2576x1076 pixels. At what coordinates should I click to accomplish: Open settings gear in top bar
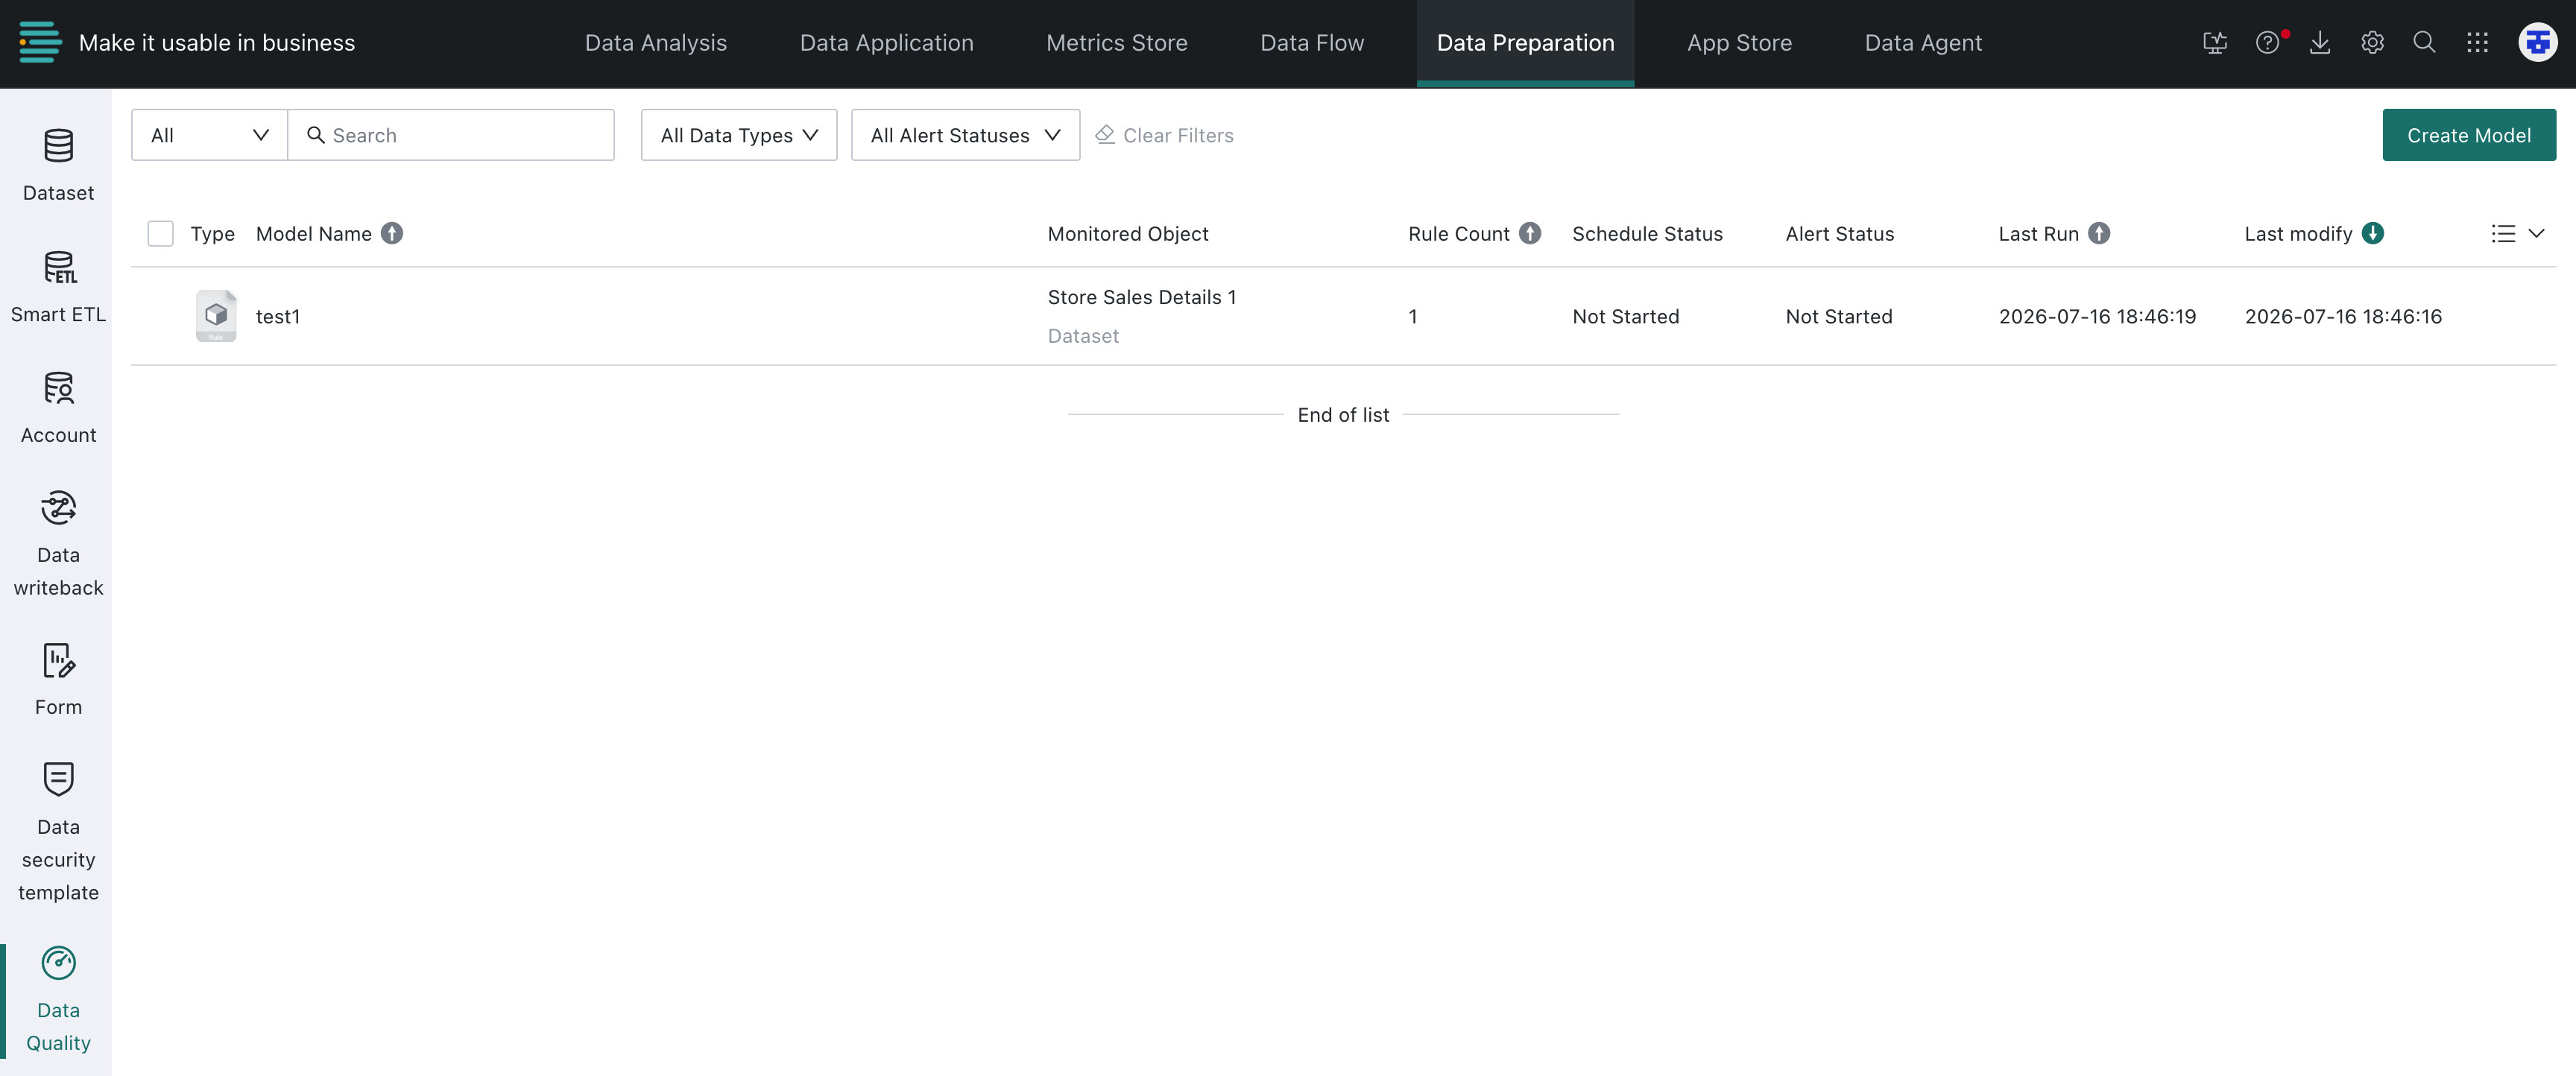[2372, 43]
